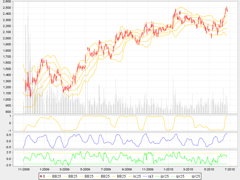Click the middle BB25 legend entry
Image resolution: width=240 pixels, height=180 pixels.
pos(89,176)
